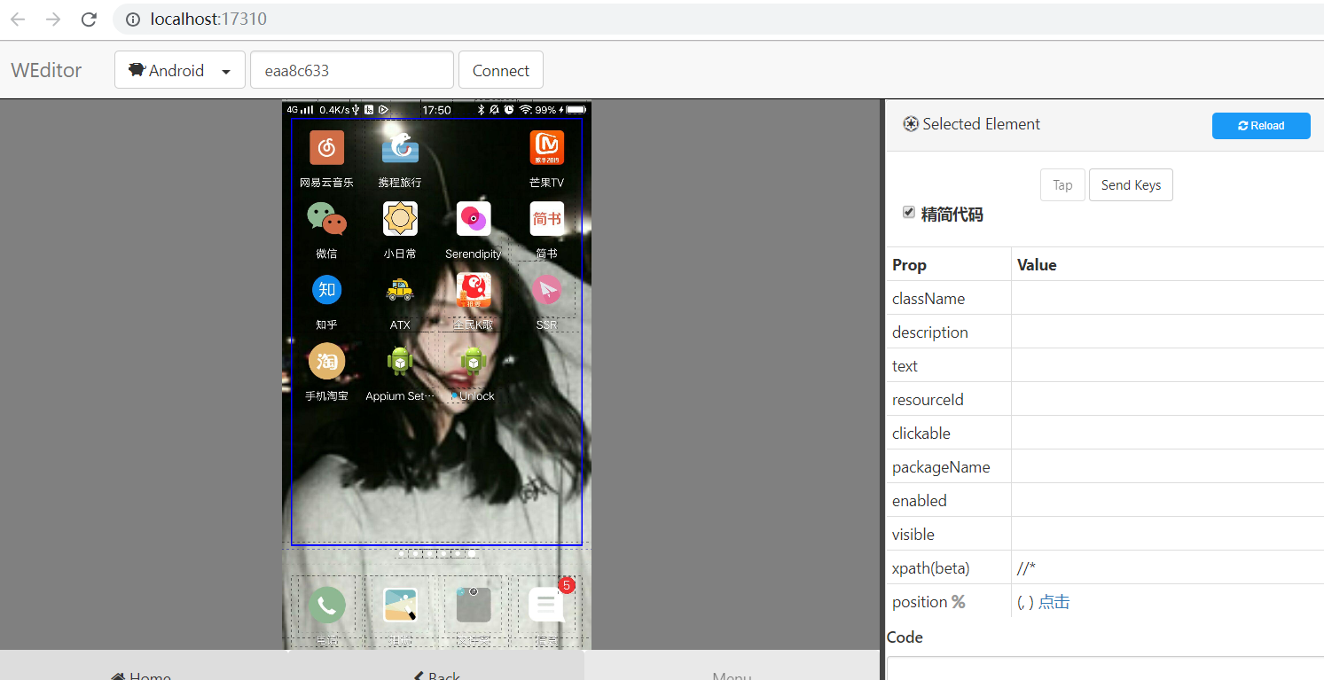This screenshot has width=1324, height=680.
Task: Open the 简书 app icon
Action: pos(546,218)
